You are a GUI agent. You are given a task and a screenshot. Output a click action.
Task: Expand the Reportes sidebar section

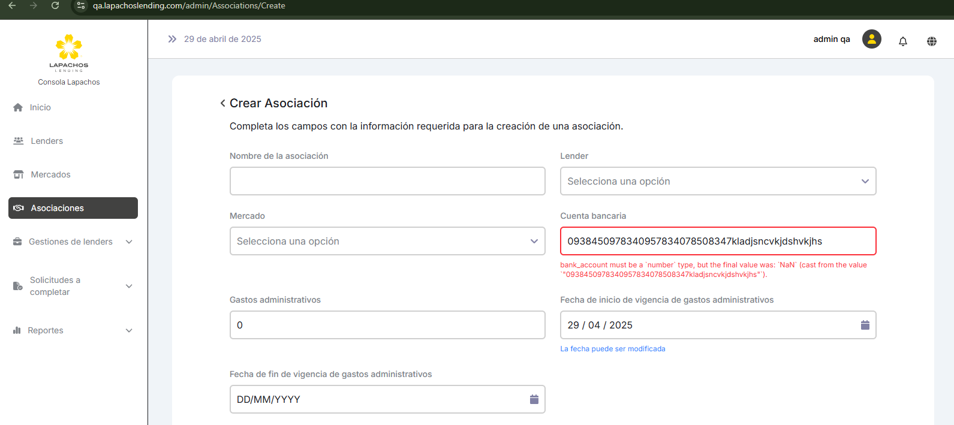click(x=72, y=330)
